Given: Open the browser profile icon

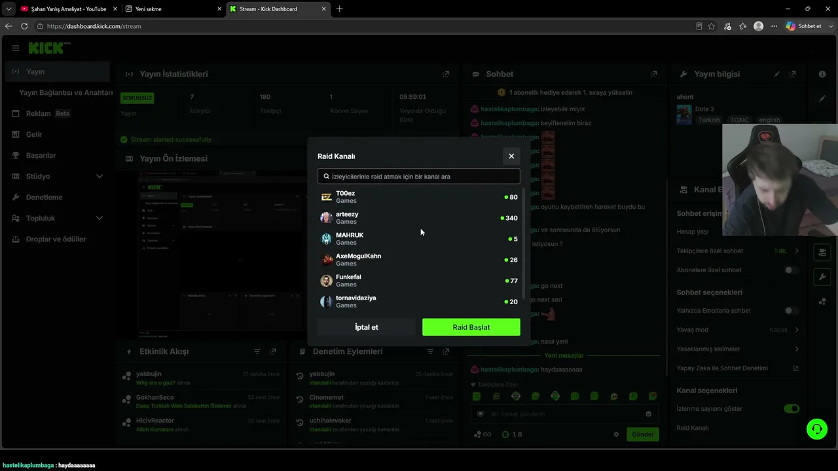Looking at the screenshot, I should point(758,26).
